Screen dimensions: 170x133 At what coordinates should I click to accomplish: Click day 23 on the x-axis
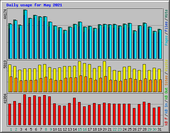[120, 129]
